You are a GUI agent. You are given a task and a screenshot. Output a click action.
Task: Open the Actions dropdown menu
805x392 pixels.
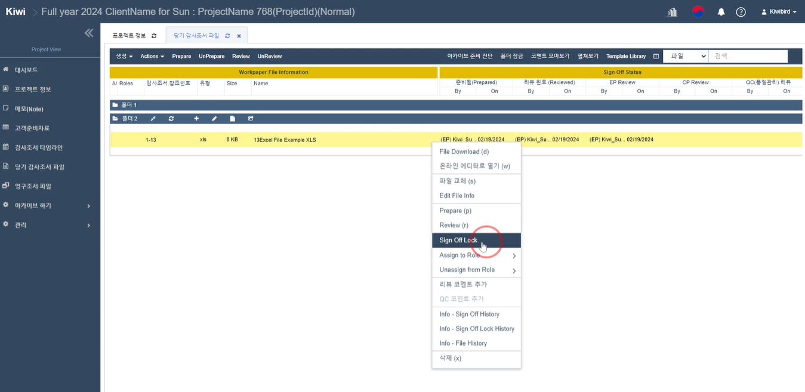152,56
